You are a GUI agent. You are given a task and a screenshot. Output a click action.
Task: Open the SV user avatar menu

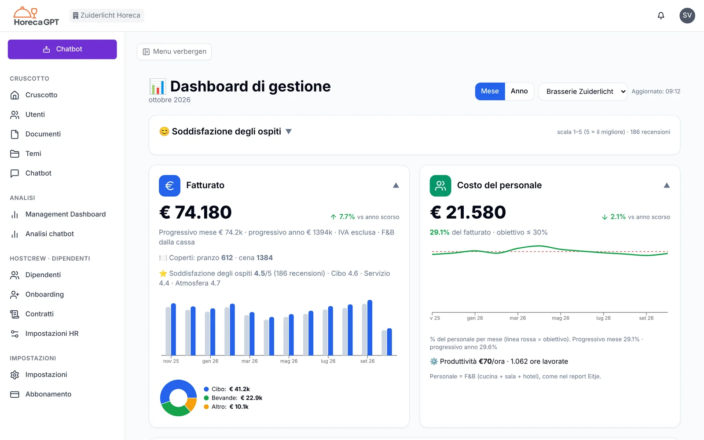[x=687, y=15]
